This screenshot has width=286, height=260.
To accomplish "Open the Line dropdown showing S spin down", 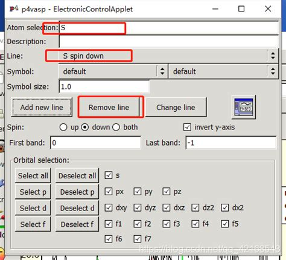I will pyautogui.click(x=168, y=56).
